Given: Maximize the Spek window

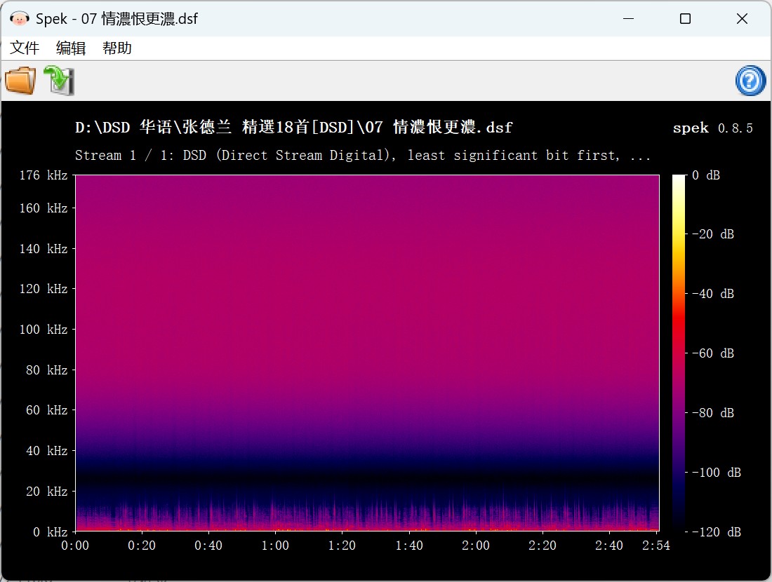Looking at the screenshot, I should 685,19.
